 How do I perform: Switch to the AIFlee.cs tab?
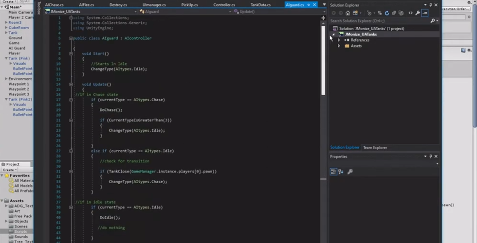[87, 5]
